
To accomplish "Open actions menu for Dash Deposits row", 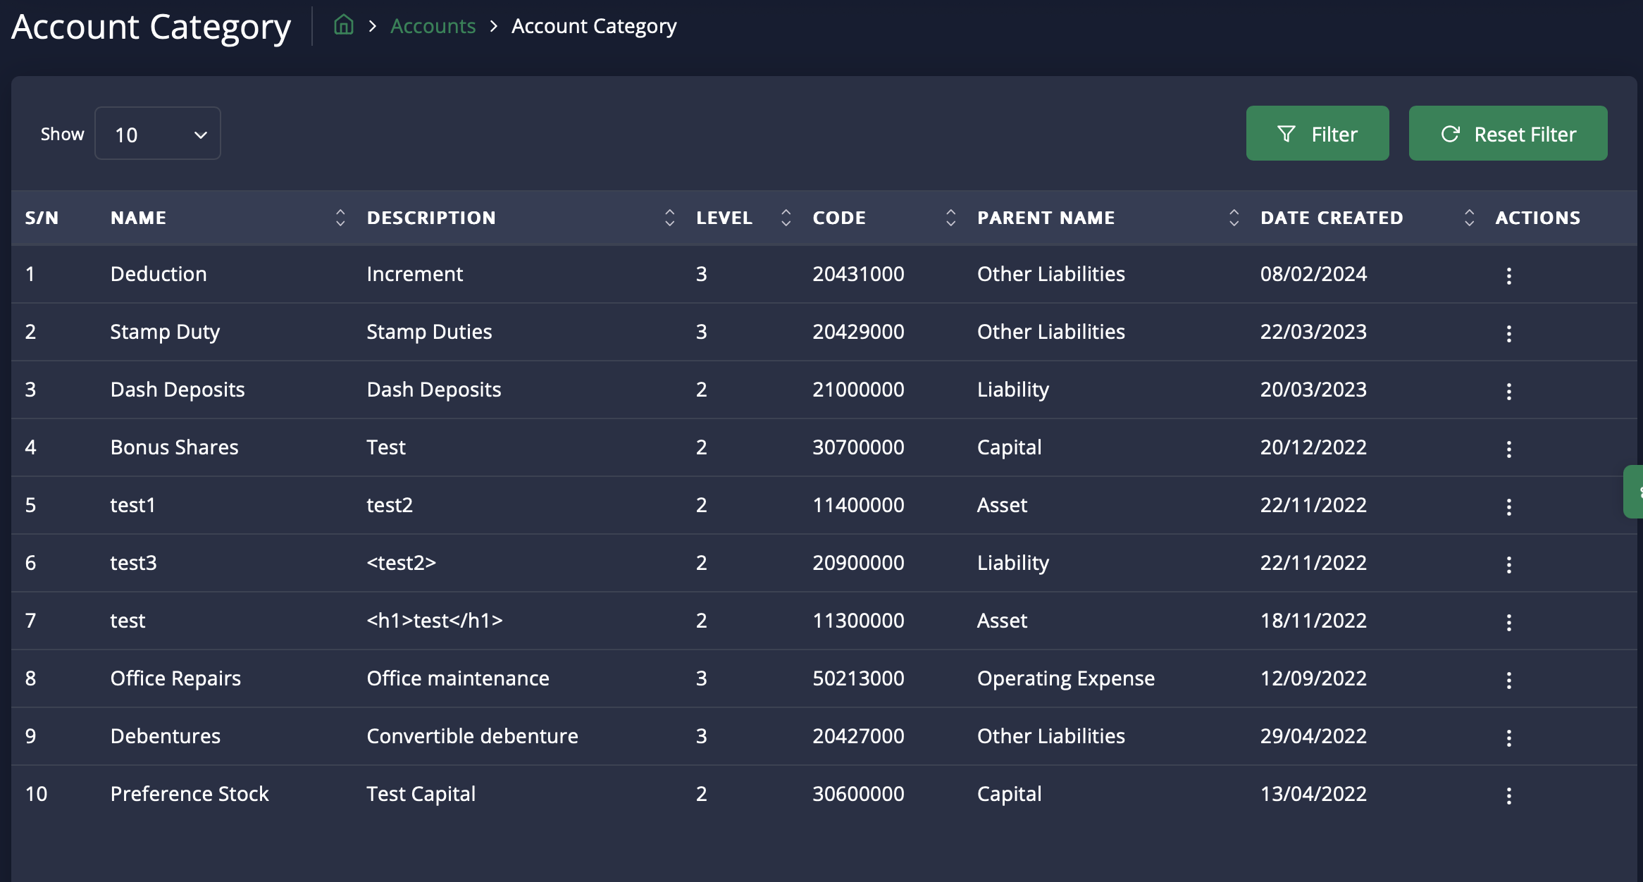I will click(x=1508, y=391).
